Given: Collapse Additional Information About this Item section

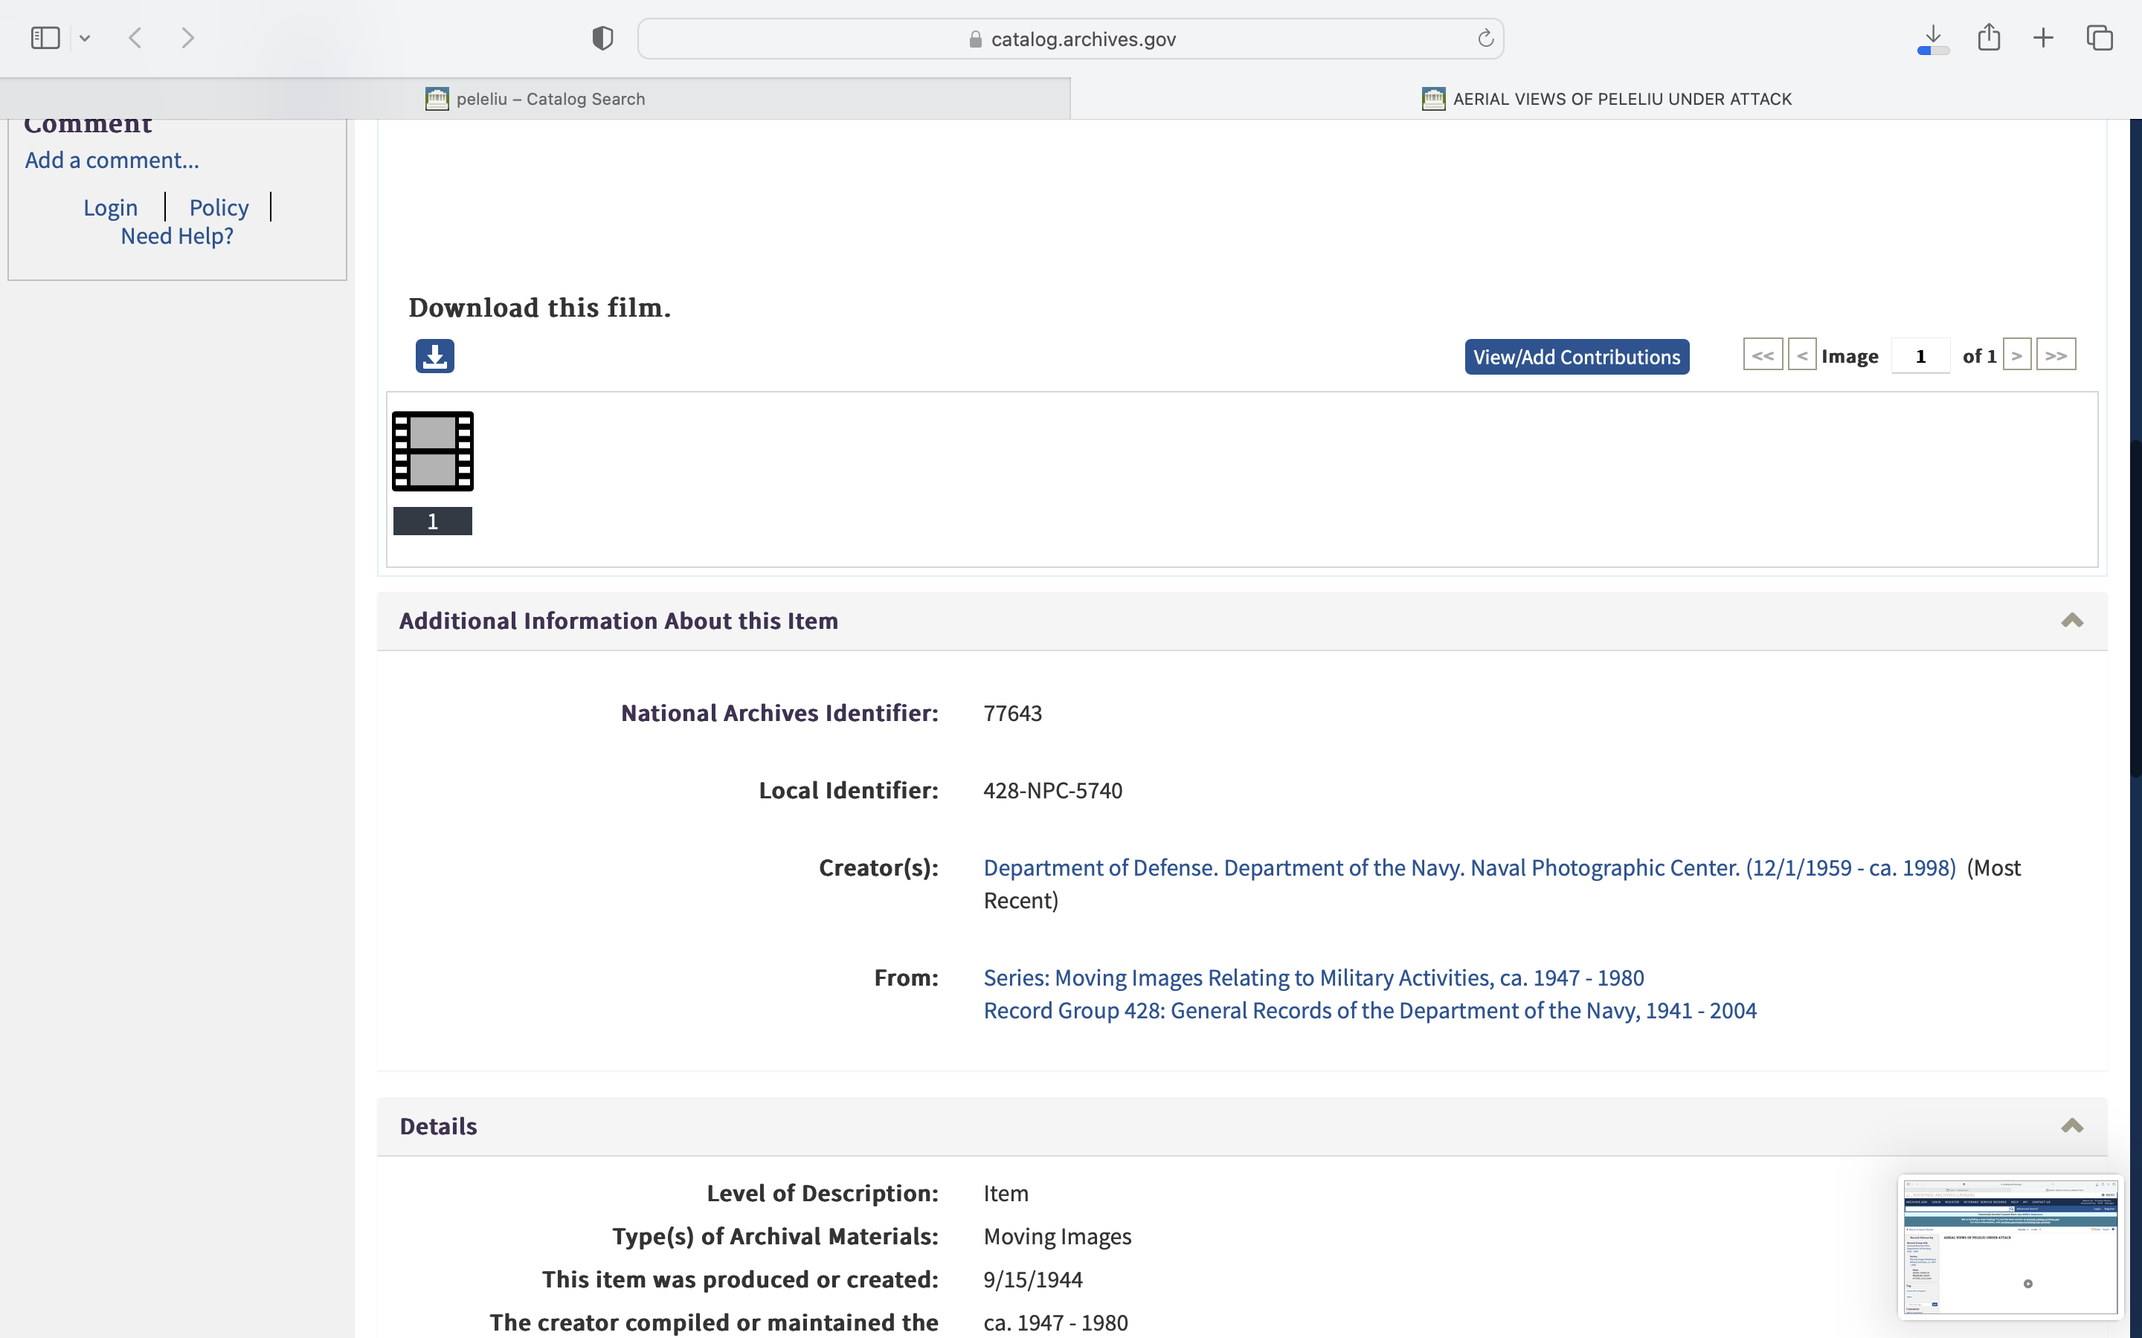Looking at the screenshot, I should tap(2071, 621).
